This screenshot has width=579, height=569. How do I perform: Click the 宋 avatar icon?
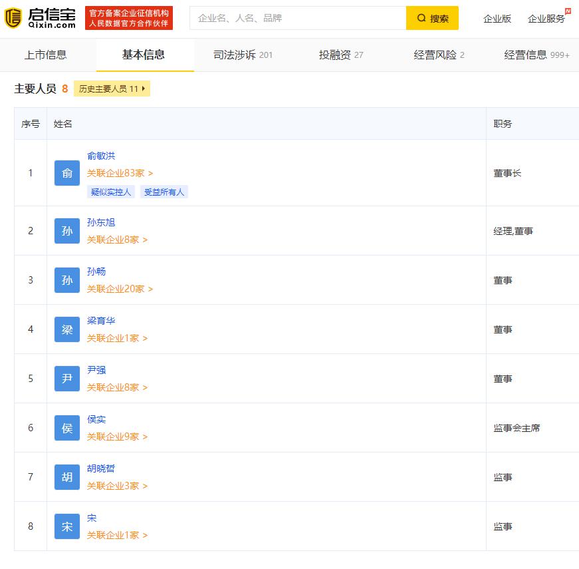coord(67,526)
